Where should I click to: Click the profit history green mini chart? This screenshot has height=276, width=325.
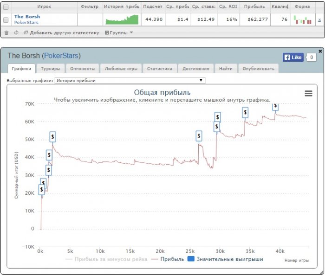point(122,19)
